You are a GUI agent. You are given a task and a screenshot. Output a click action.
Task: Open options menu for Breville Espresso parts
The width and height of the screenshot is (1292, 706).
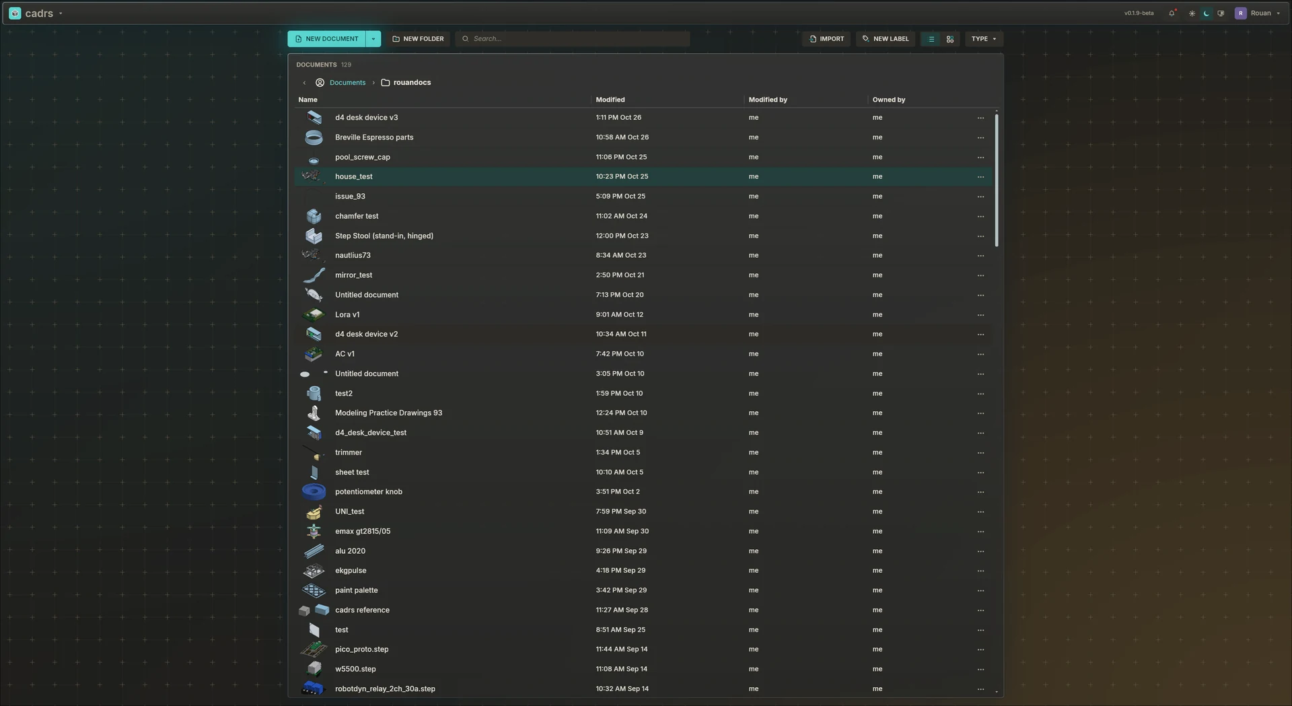pyautogui.click(x=980, y=137)
